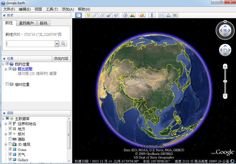
Task: Open the ruler measurement tool
Action: [151, 15]
